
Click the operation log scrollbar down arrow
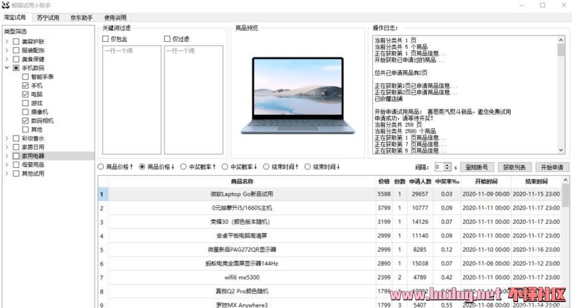point(561,150)
